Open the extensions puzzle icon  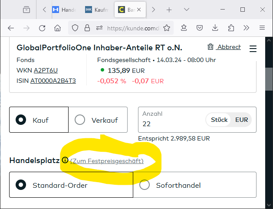coord(230,28)
